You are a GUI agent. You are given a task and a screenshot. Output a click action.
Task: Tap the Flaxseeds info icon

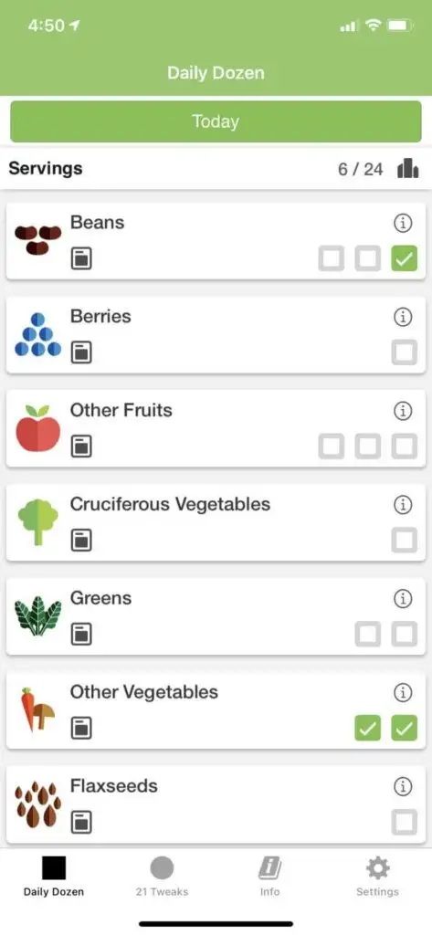pos(404,787)
